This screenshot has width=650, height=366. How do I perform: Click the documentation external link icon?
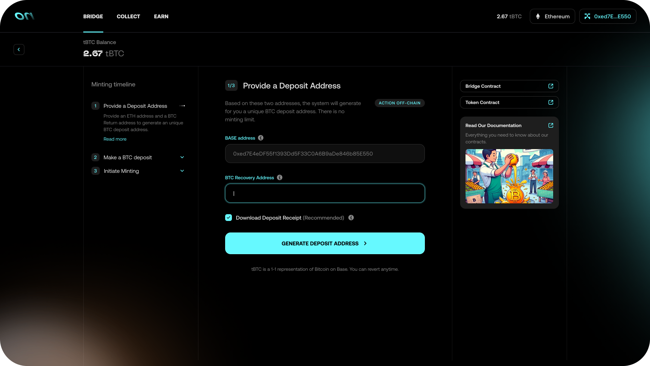551,125
